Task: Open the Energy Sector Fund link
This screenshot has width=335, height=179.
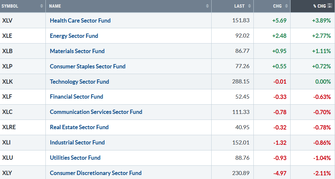Action: click(74, 36)
